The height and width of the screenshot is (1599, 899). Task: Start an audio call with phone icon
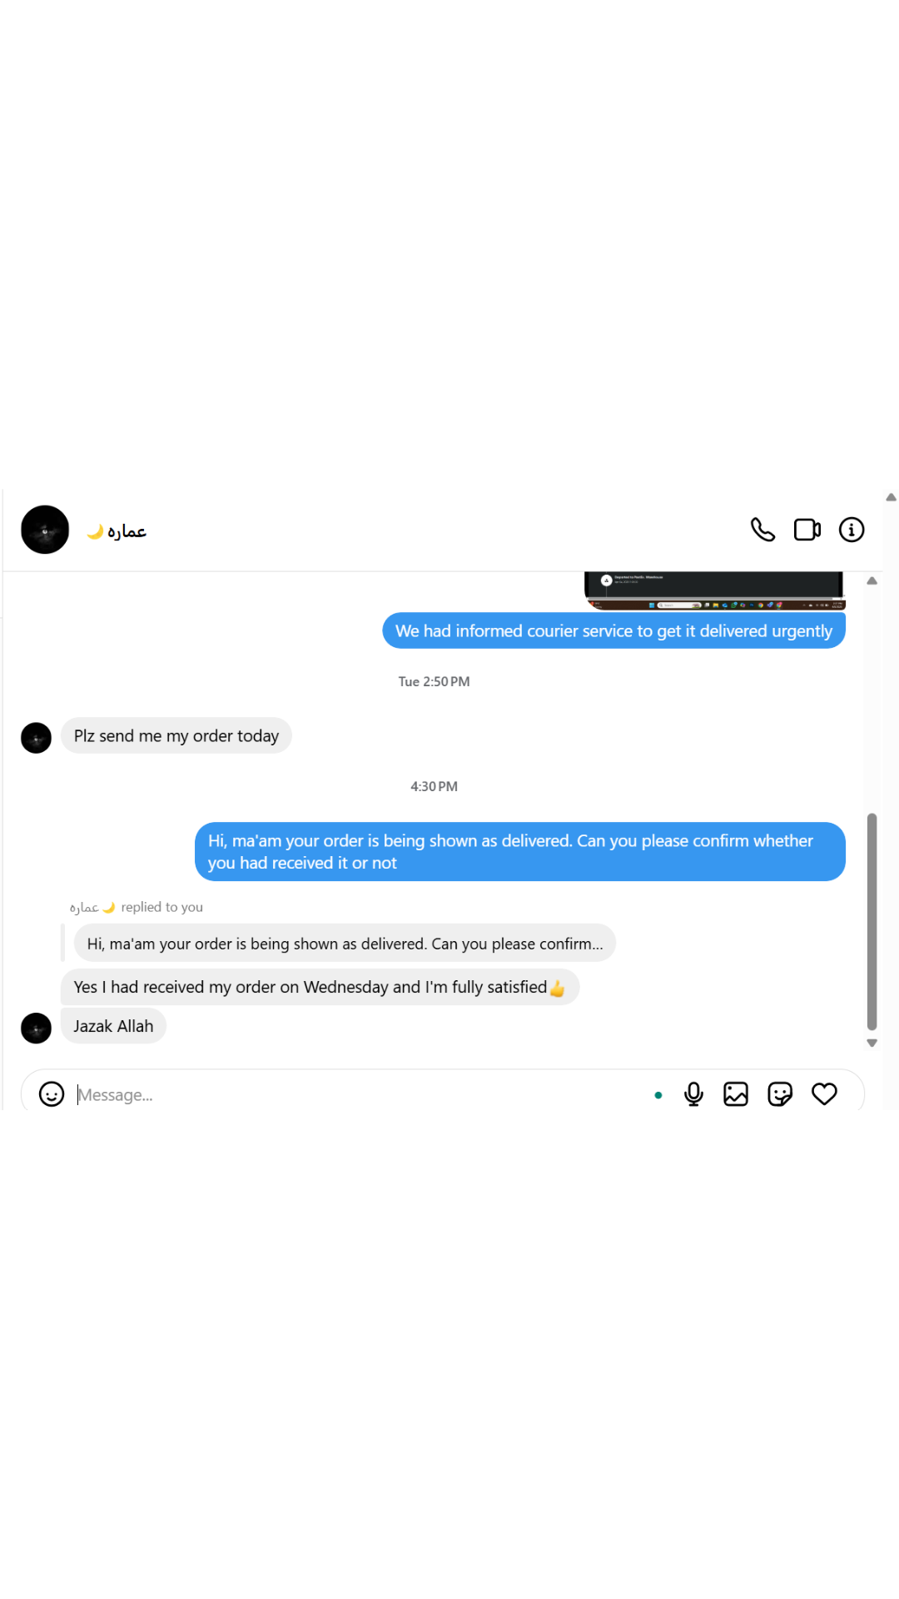click(x=762, y=530)
